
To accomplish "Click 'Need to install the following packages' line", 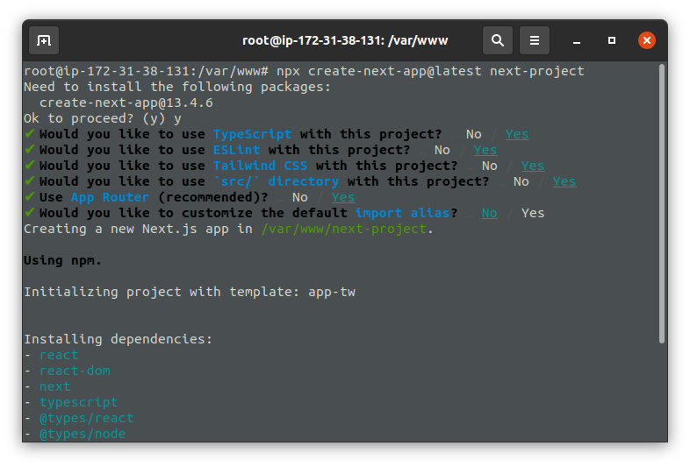I will [x=177, y=87].
